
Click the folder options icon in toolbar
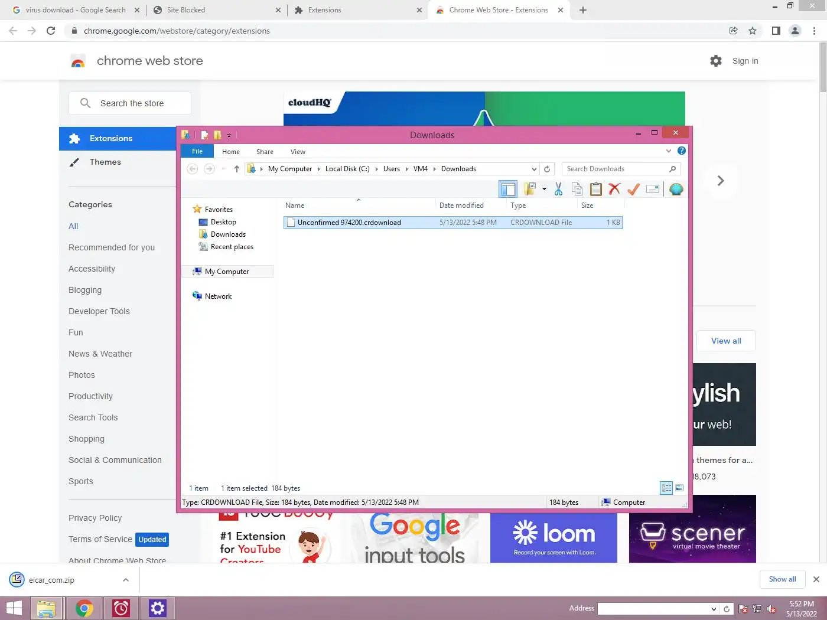pos(530,189)
